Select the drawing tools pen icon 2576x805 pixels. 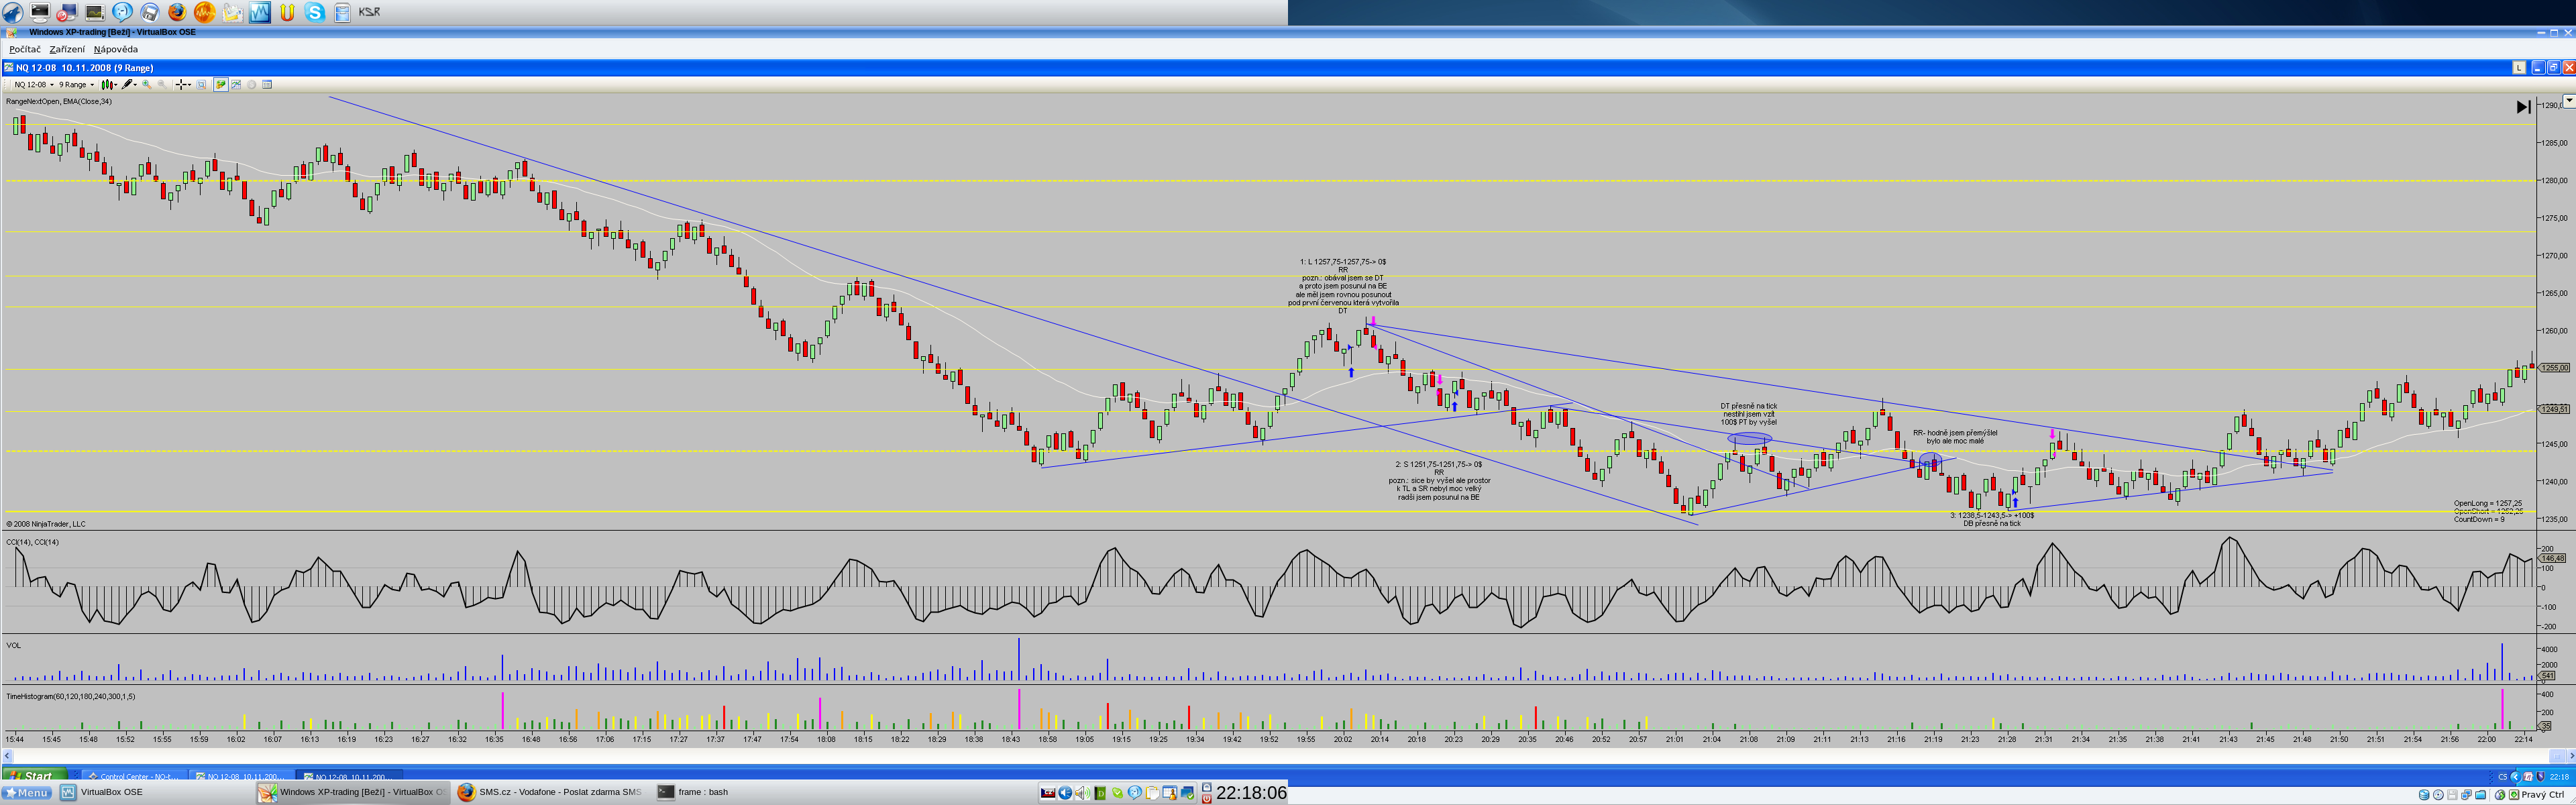127,85
